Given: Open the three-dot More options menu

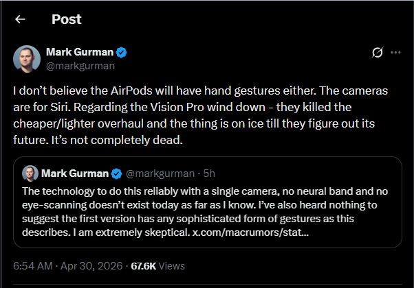Looking at the screenshot, I should pos(395,53).
